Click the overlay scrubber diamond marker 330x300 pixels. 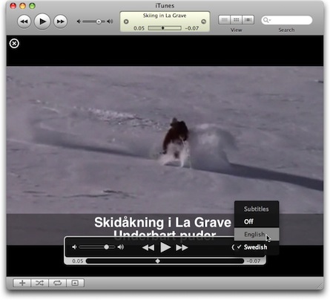157,261
